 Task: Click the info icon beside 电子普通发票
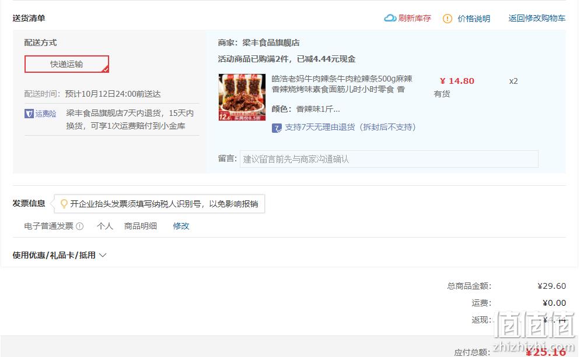79,227
